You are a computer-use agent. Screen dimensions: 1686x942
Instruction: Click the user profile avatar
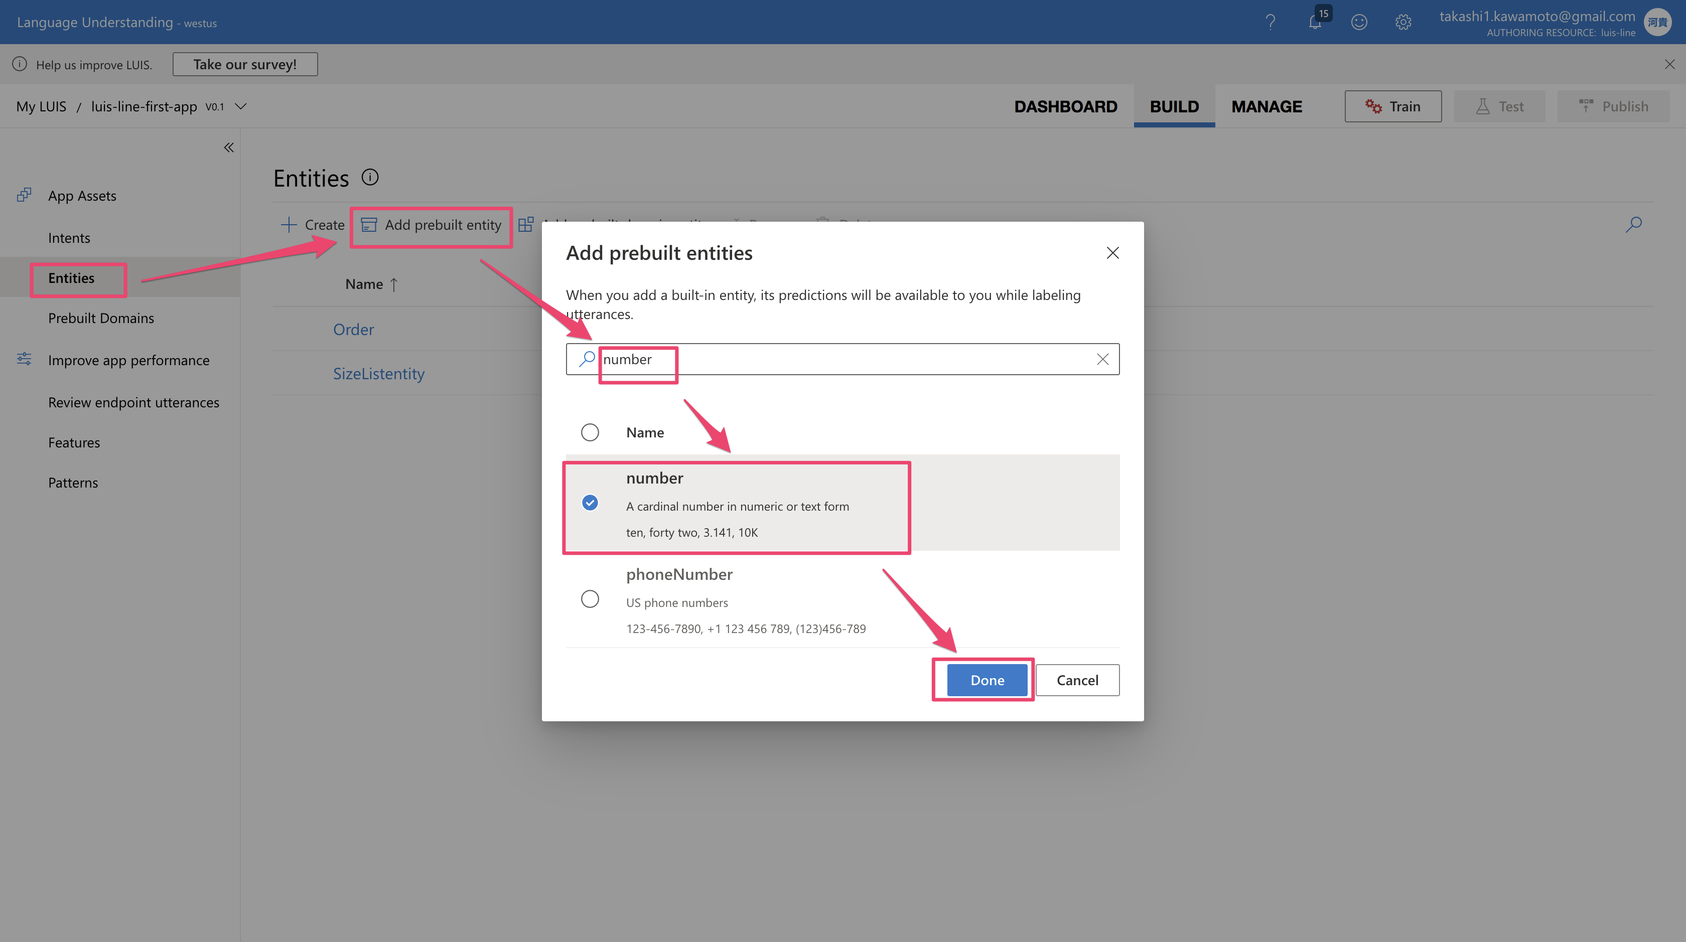(1657, 22)
